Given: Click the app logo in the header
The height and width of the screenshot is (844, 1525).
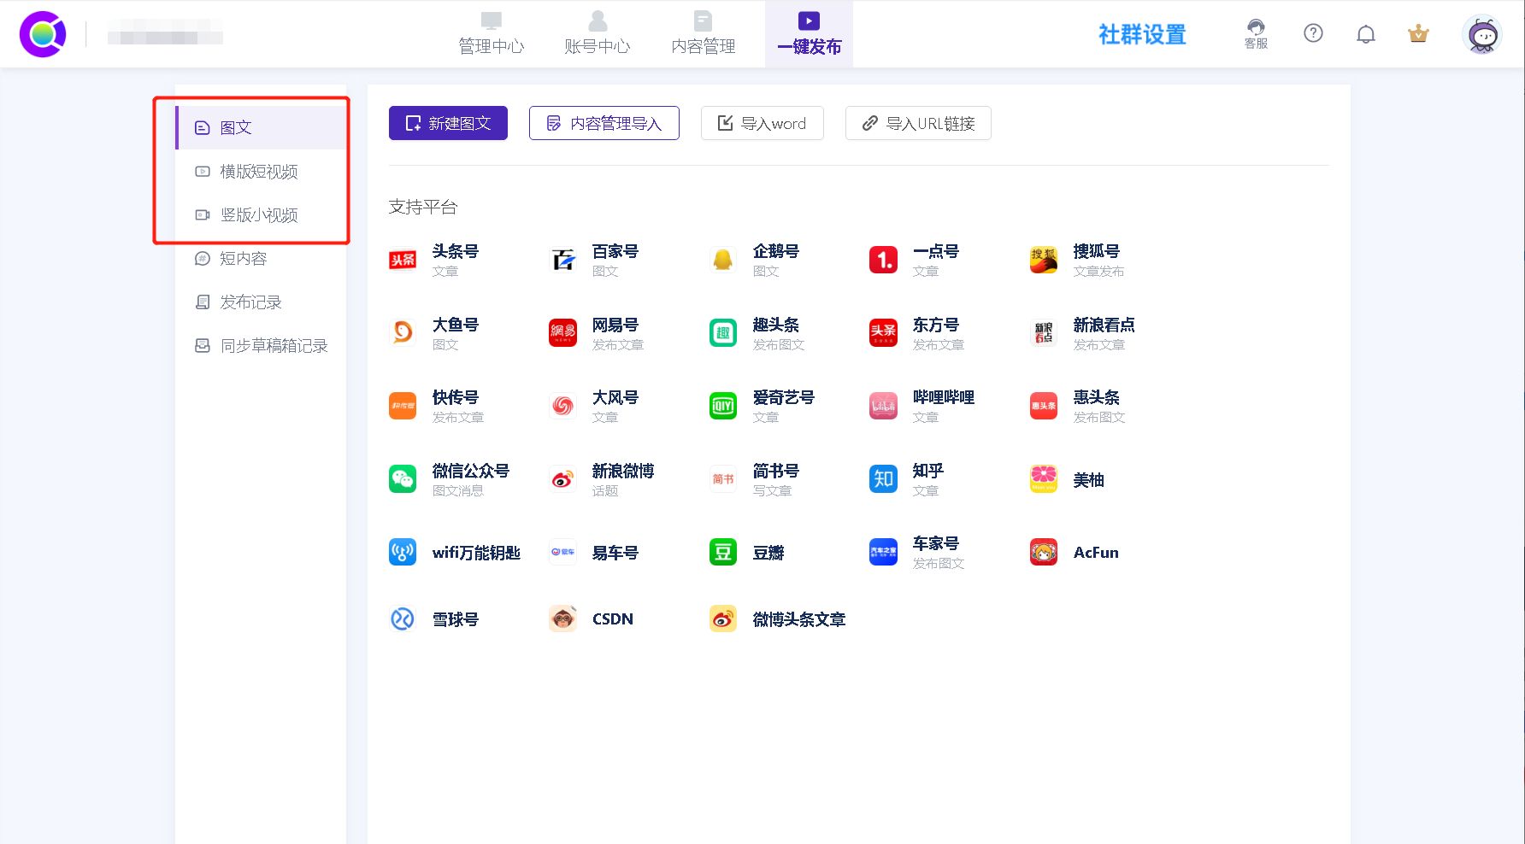Looking at the screenshot, I should [43, 34].
